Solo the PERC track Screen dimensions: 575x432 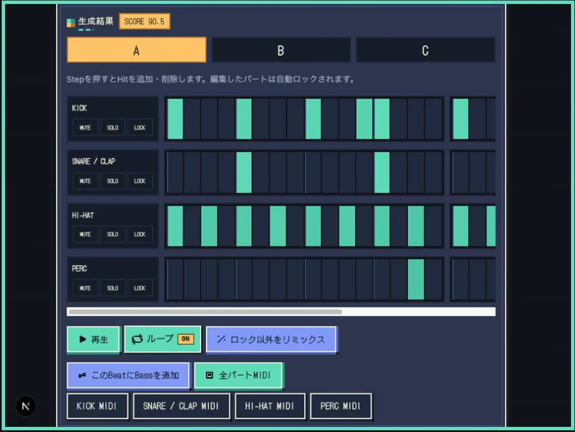click(113, 288)
